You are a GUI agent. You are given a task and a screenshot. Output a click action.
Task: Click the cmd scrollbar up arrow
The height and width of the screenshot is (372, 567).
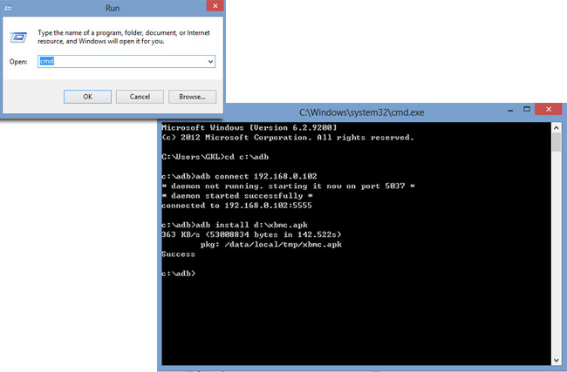pyautogui.click(x=557, y=128)
